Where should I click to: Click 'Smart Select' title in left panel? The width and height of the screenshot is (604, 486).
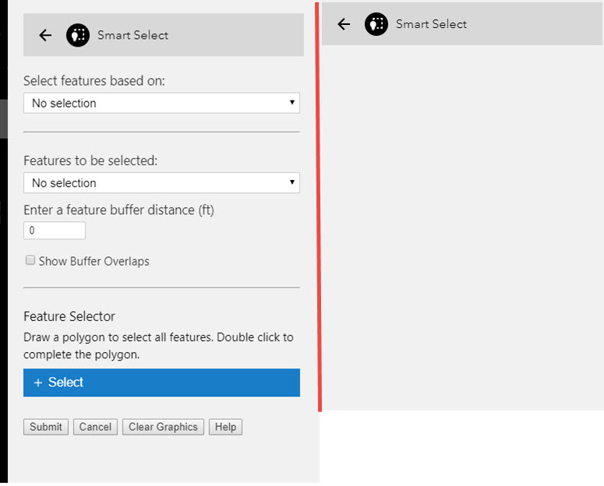133,35
